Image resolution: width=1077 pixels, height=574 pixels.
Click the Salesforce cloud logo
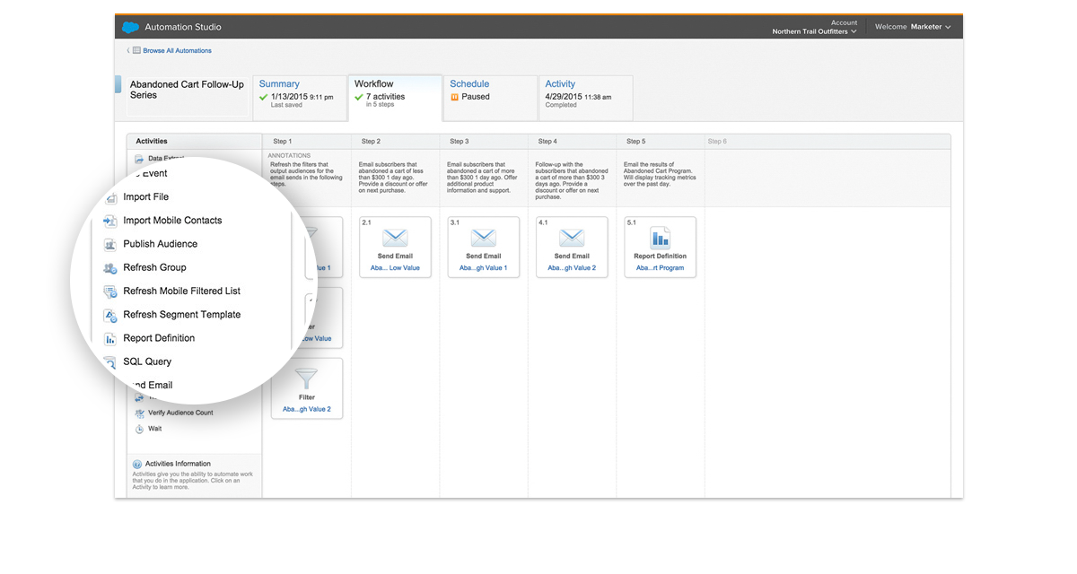point(131,27)
